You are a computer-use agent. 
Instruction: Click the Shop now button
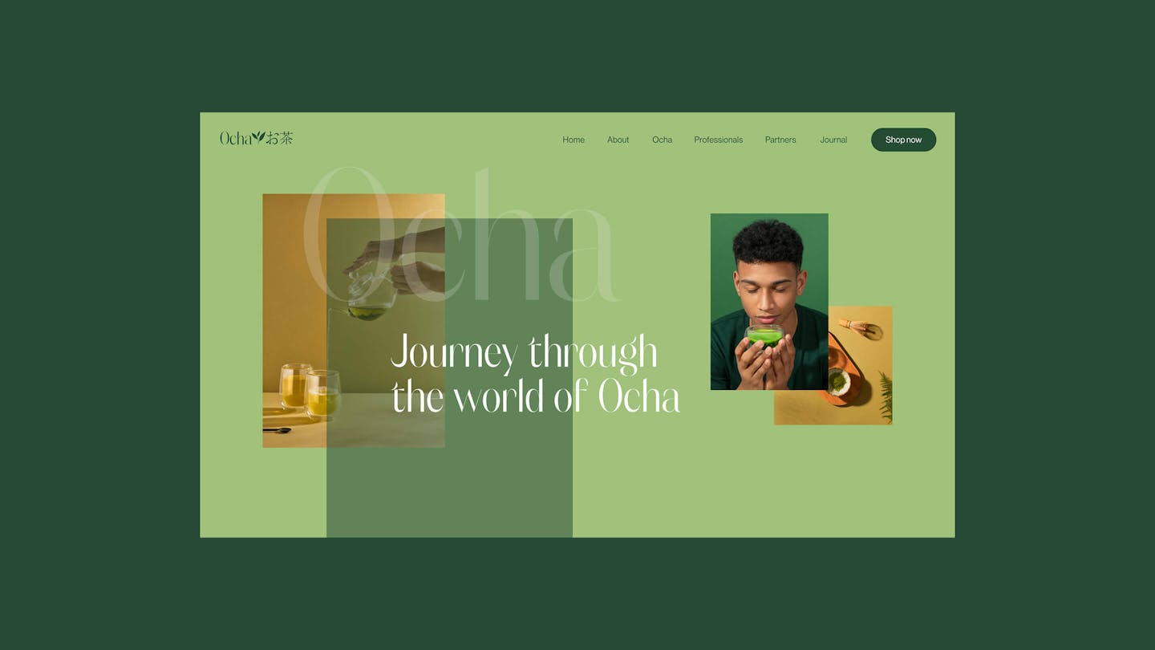903,140
